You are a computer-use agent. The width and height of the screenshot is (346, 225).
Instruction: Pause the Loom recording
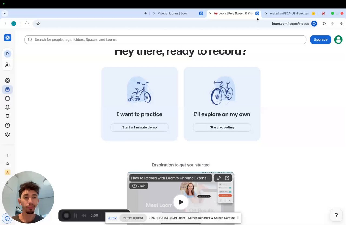(x=75, y=216)
